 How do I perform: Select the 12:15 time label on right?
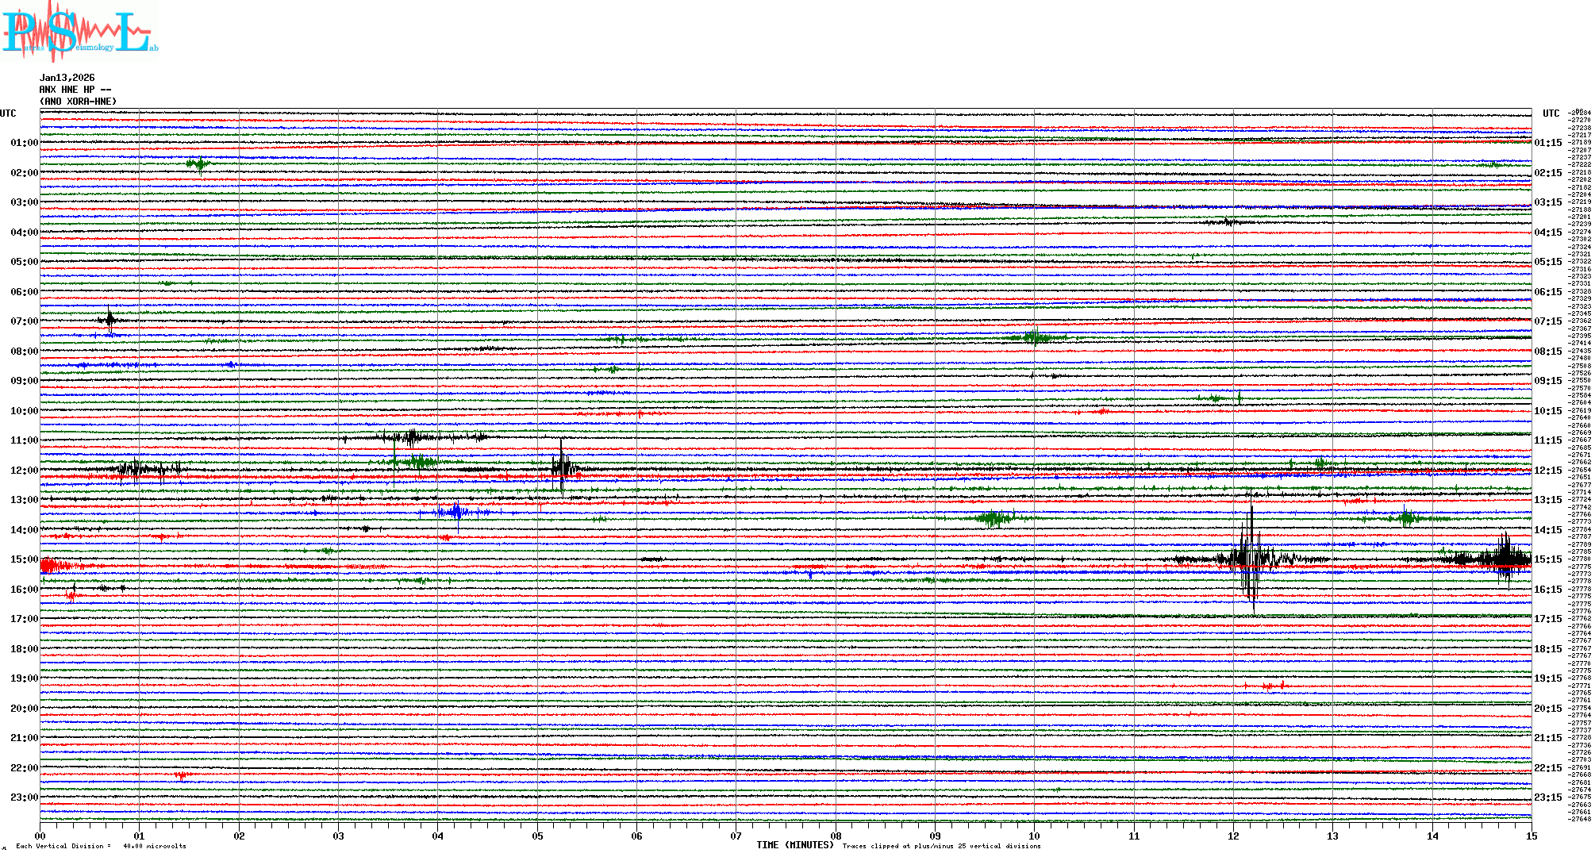1547,471
